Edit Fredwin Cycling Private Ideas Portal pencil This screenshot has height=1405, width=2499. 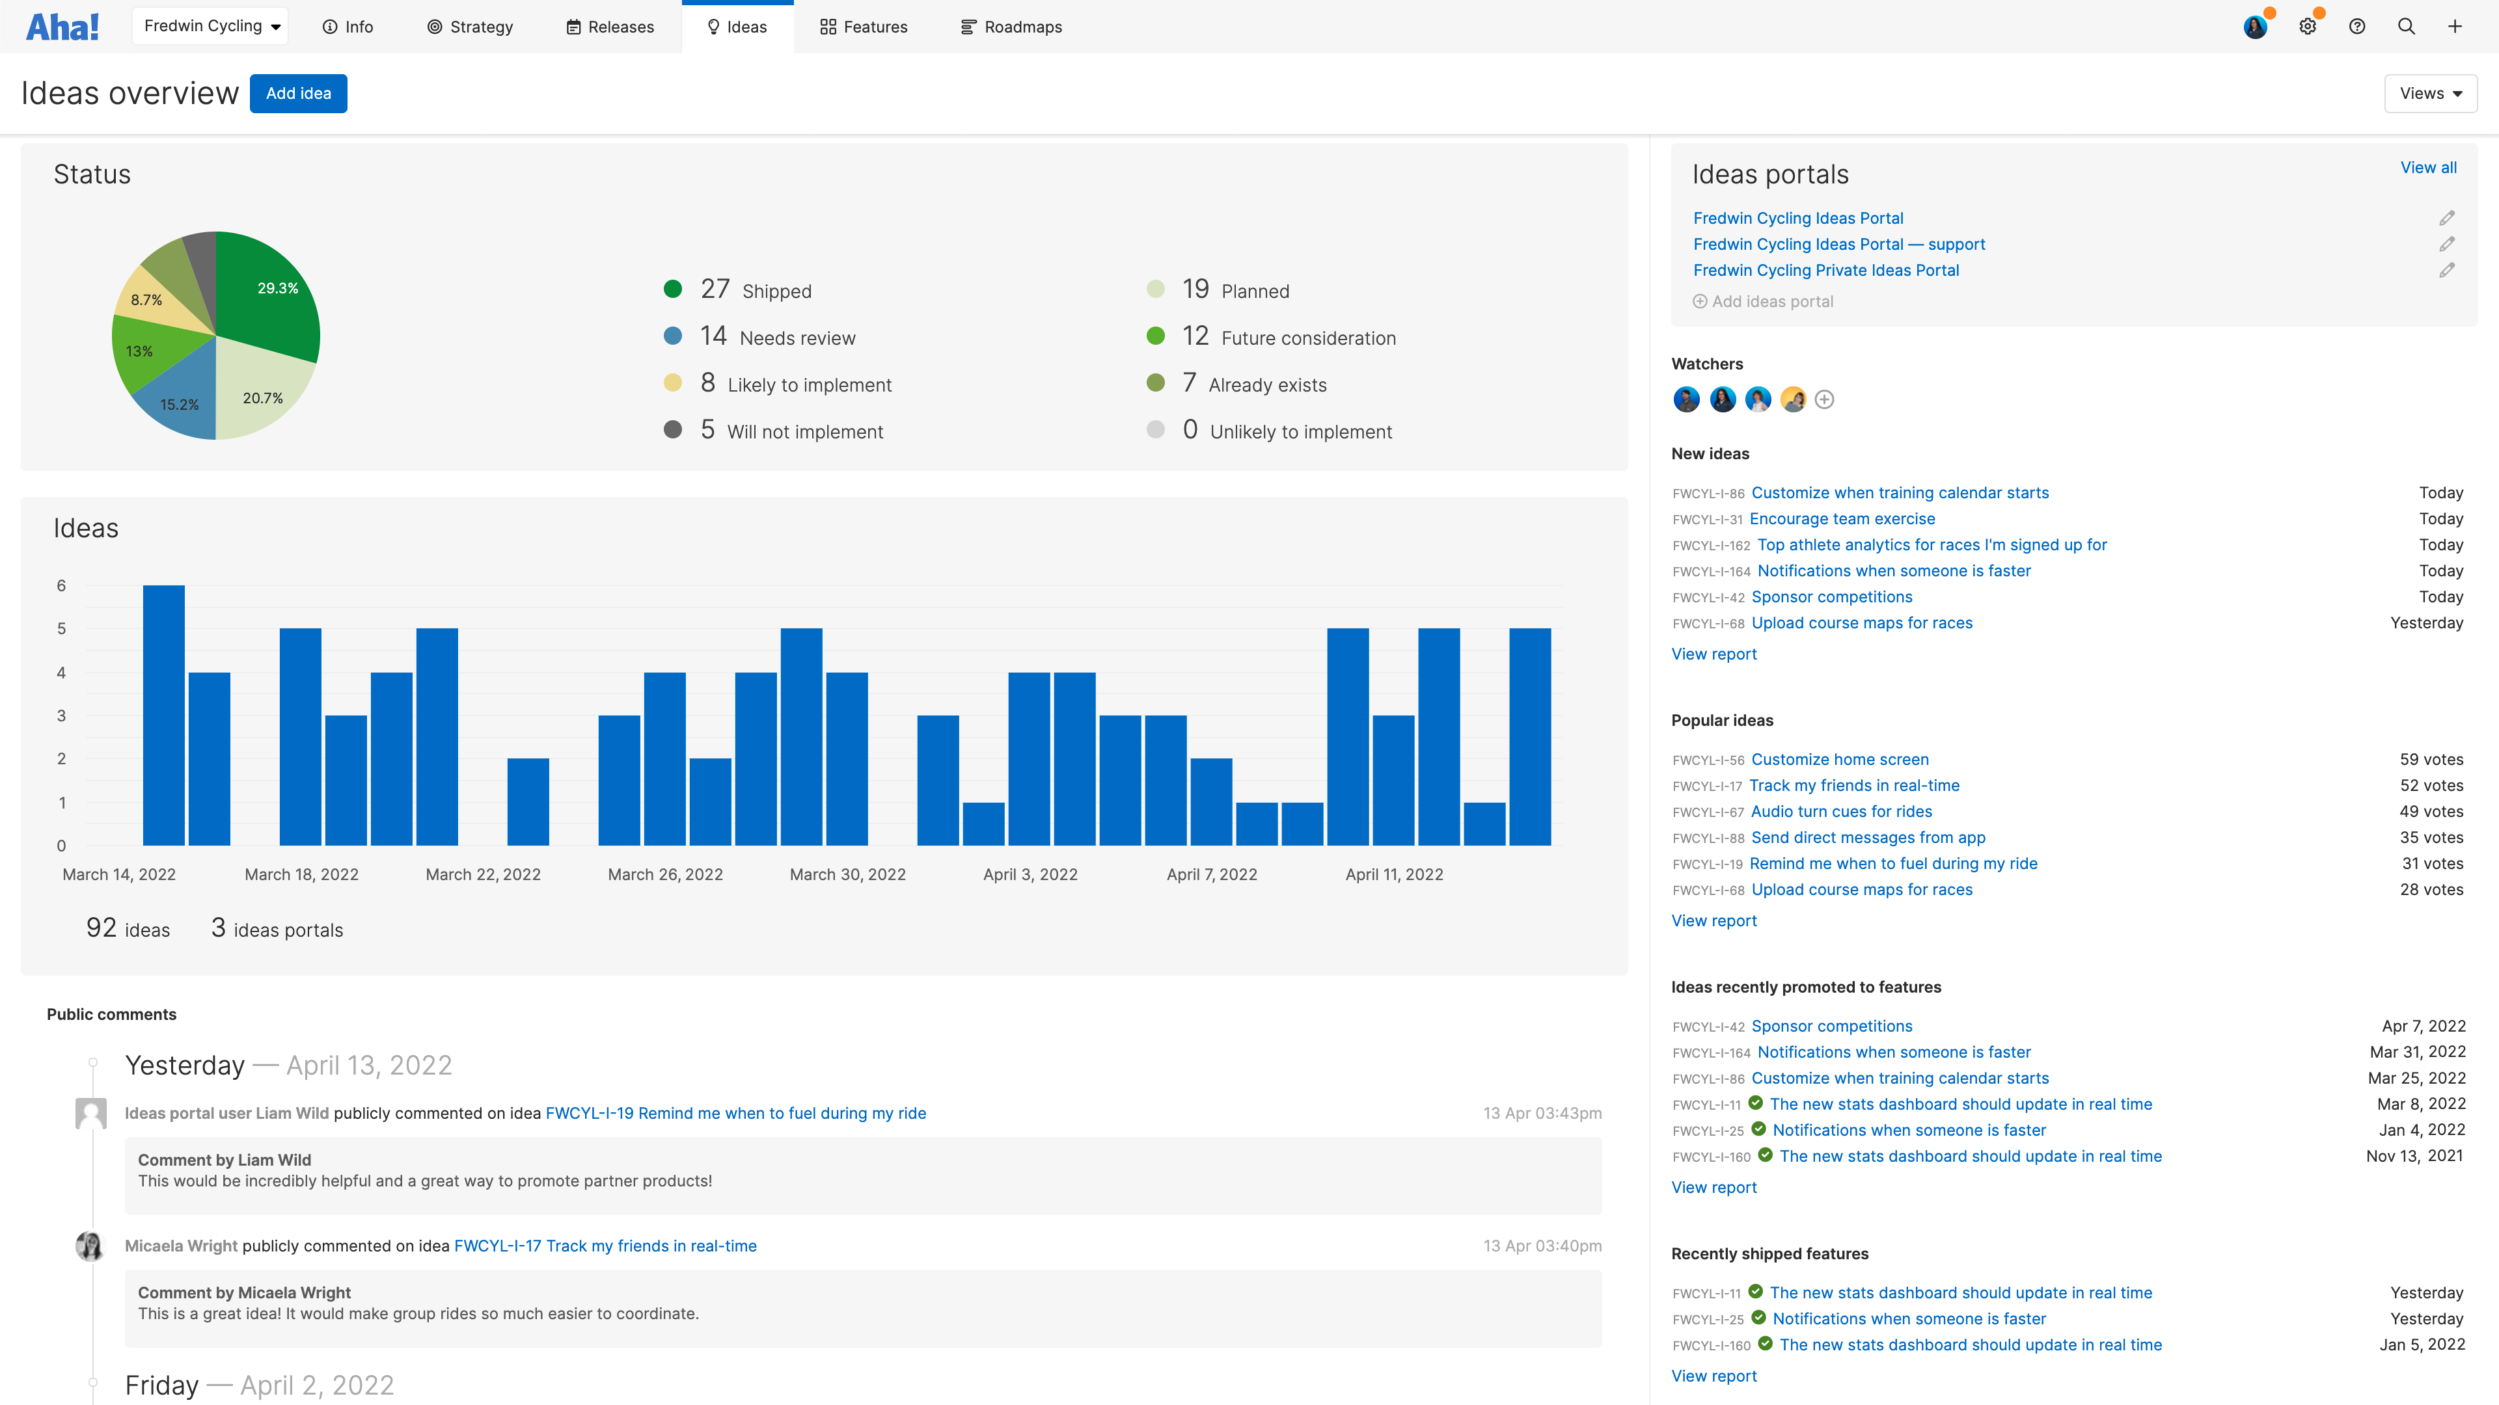click(2447, 269)
